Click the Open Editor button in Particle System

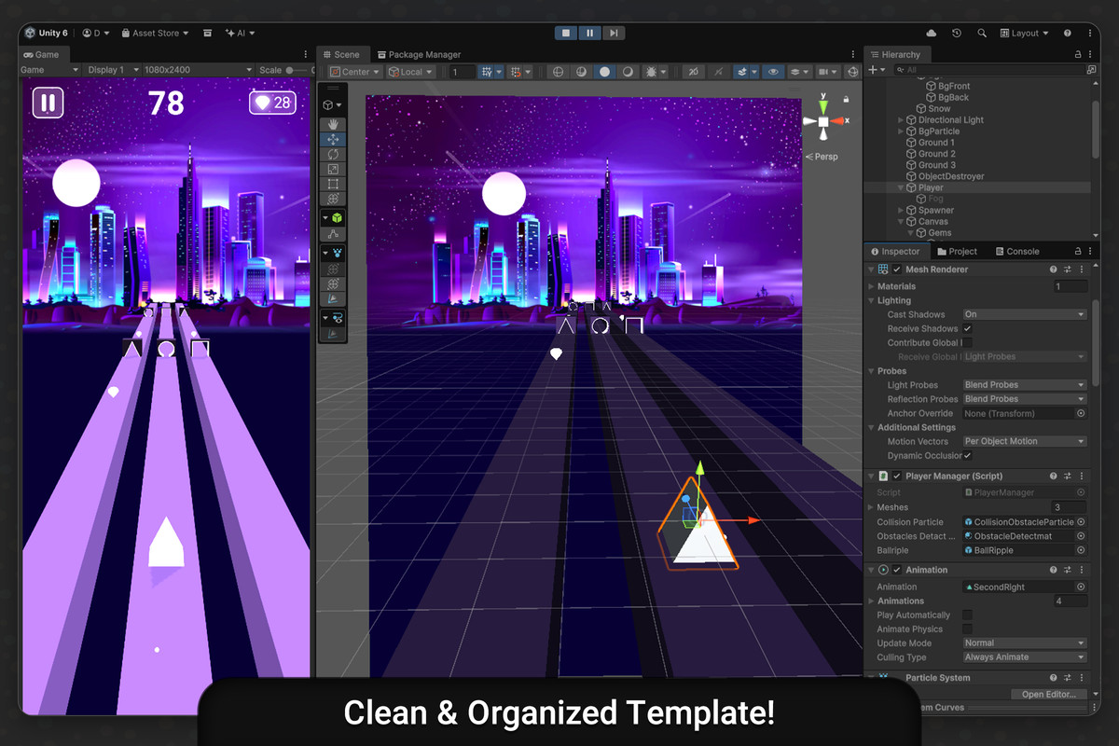(x=1049, y=694)
